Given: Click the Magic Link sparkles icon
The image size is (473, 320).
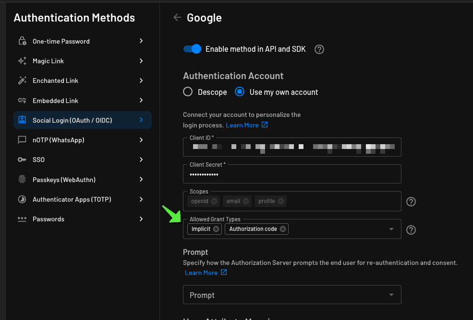Looking at the screenshot, I should [23, 61].
